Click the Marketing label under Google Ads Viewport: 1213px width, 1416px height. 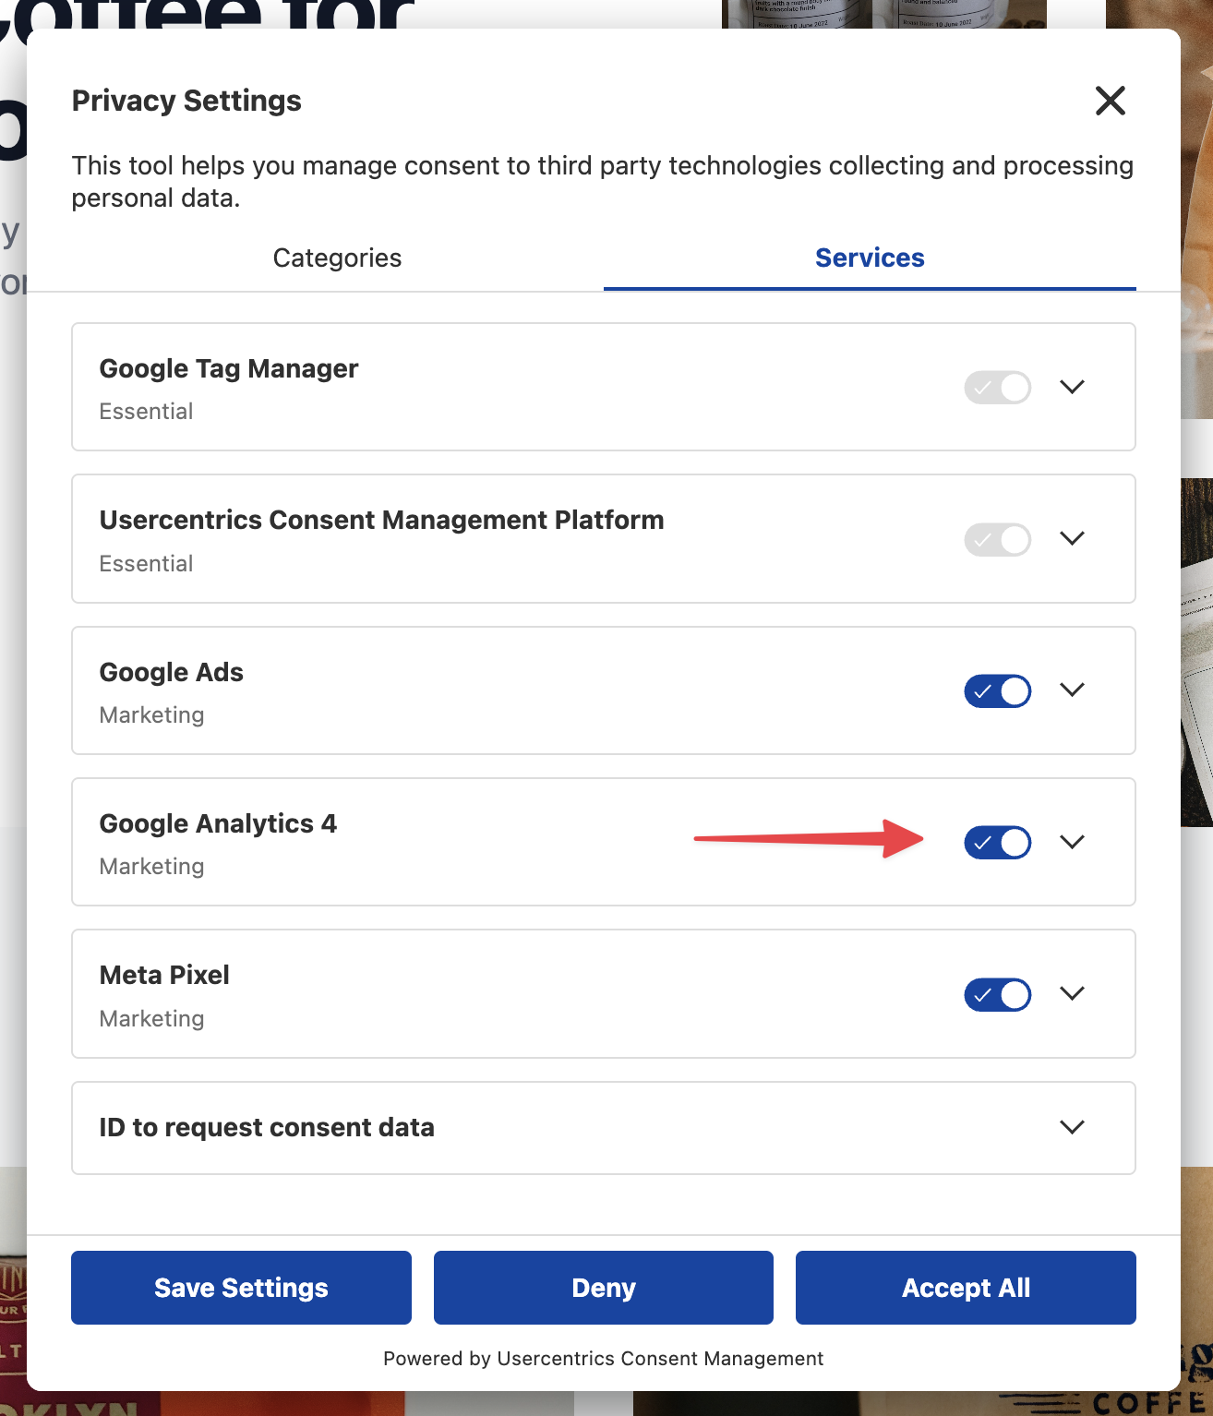[x=151, y=715]
